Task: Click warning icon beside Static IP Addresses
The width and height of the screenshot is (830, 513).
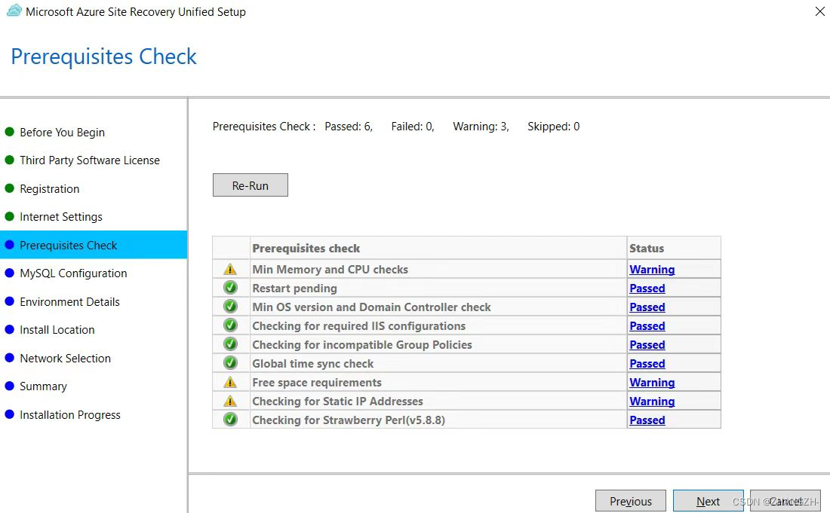Action: tap(230, 401)
